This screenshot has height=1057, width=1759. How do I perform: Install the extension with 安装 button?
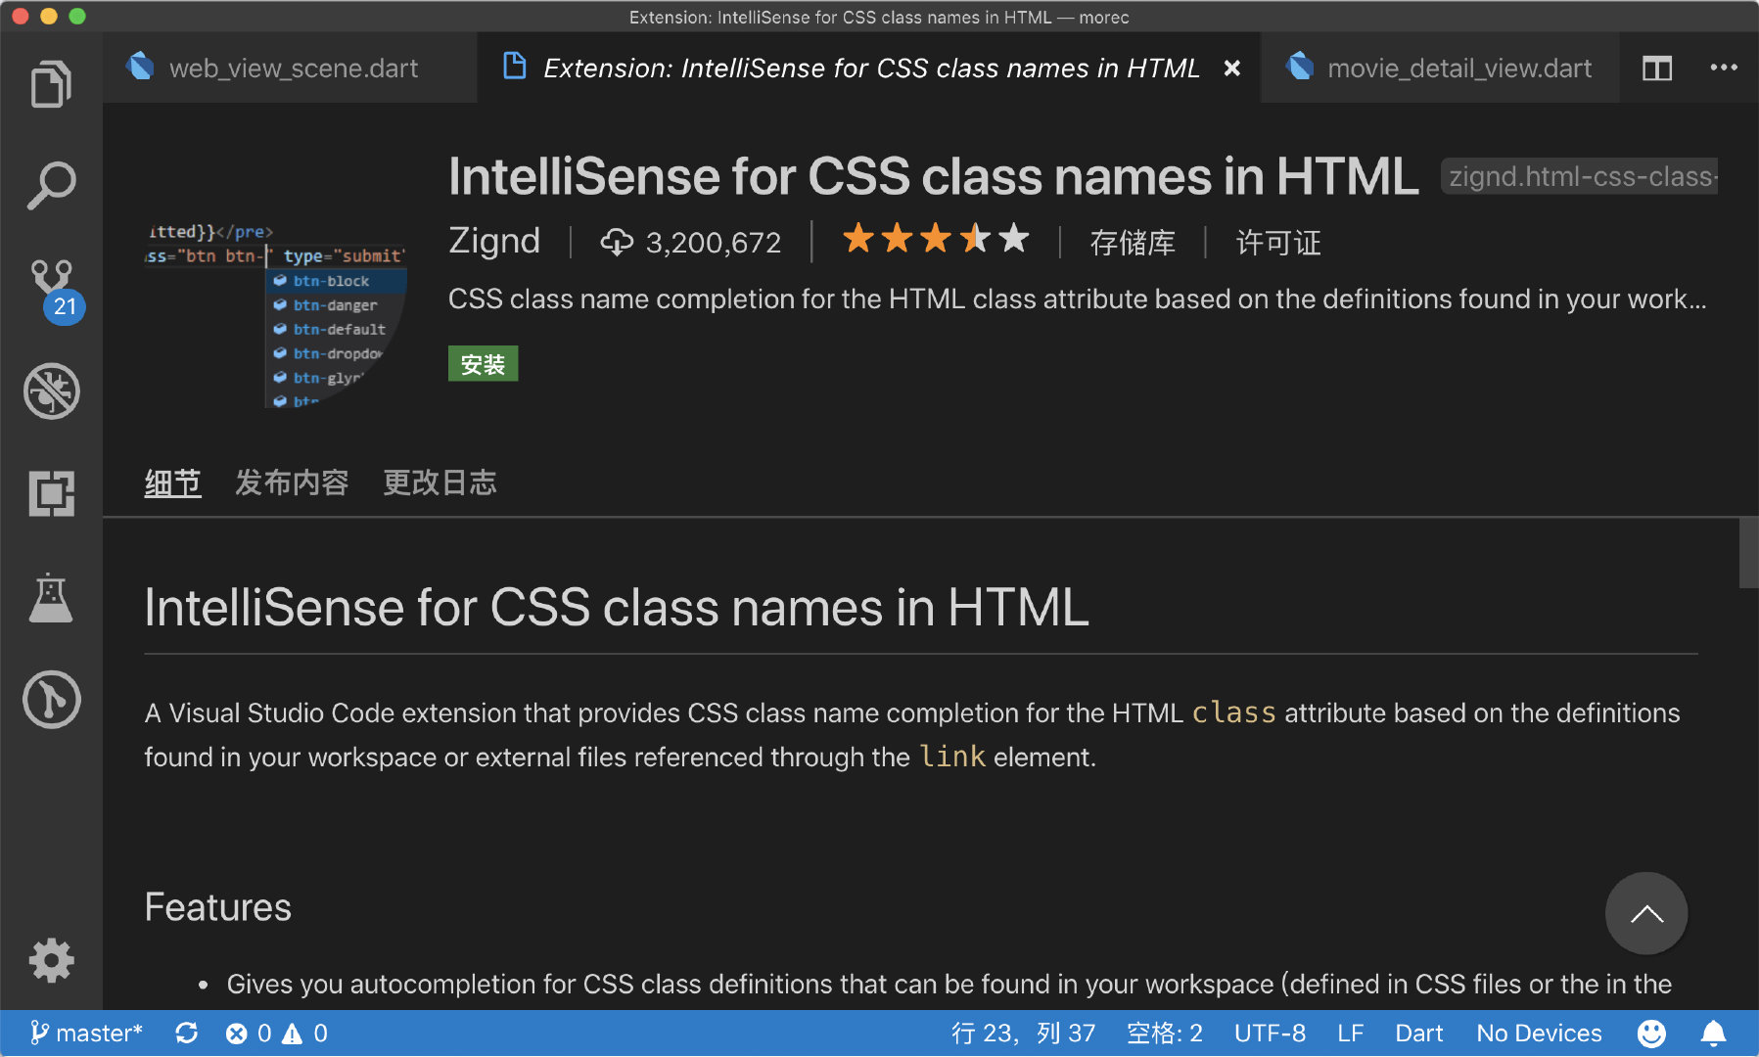click(x=483, y=364)
